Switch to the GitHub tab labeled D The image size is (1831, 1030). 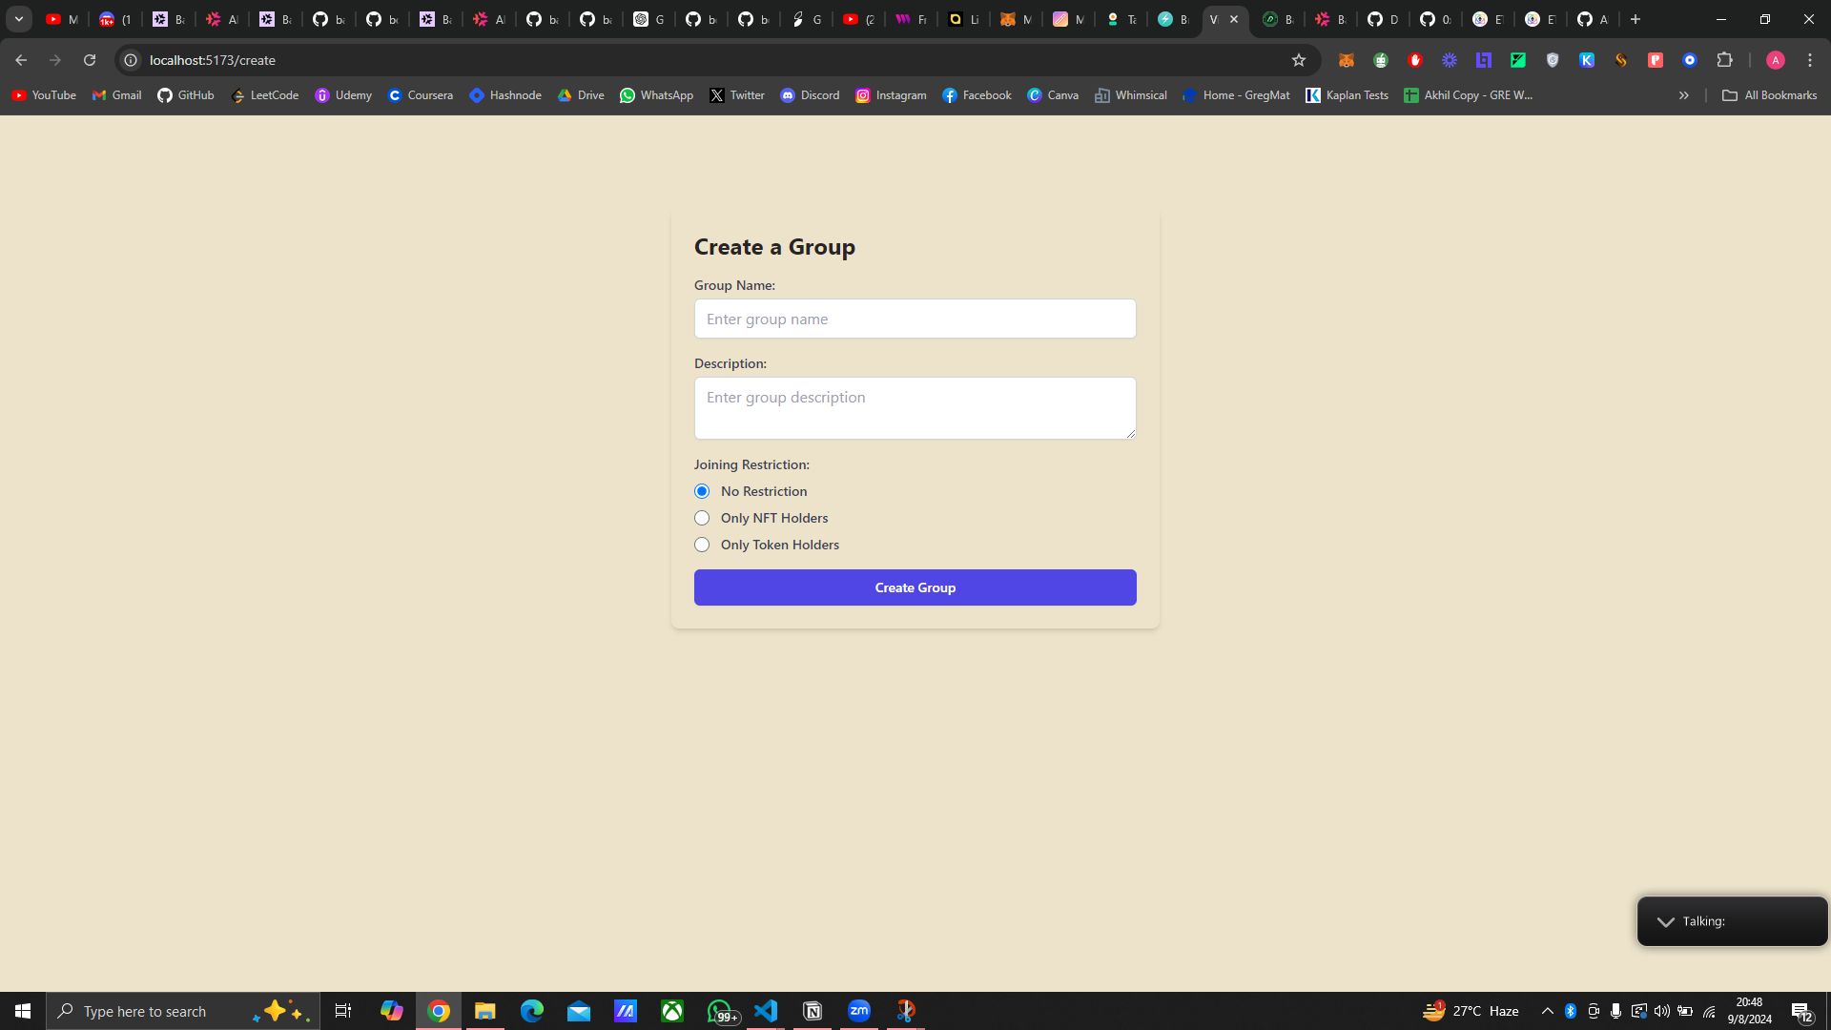coord(1383,19)
